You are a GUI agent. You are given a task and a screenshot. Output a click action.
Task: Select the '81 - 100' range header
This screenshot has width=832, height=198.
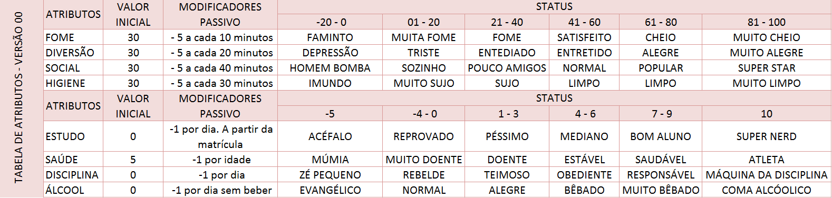tap(767, 22)
